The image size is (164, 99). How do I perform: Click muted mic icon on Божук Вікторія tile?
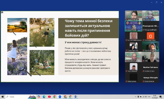click(143, 81)
